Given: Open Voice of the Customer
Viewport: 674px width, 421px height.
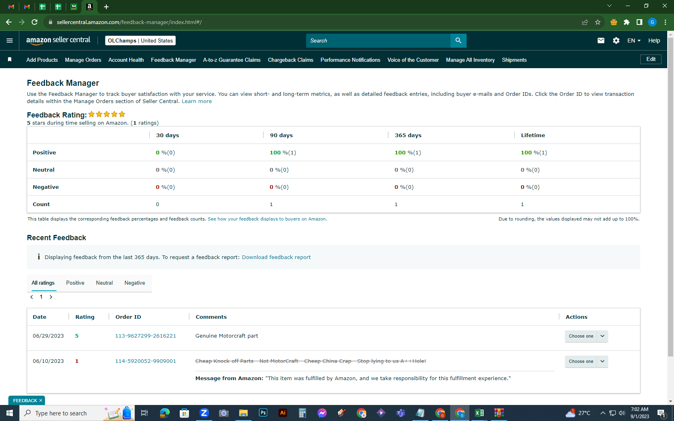Looking at the screenshot, I should pyautogui.click(x=413, y=60).
